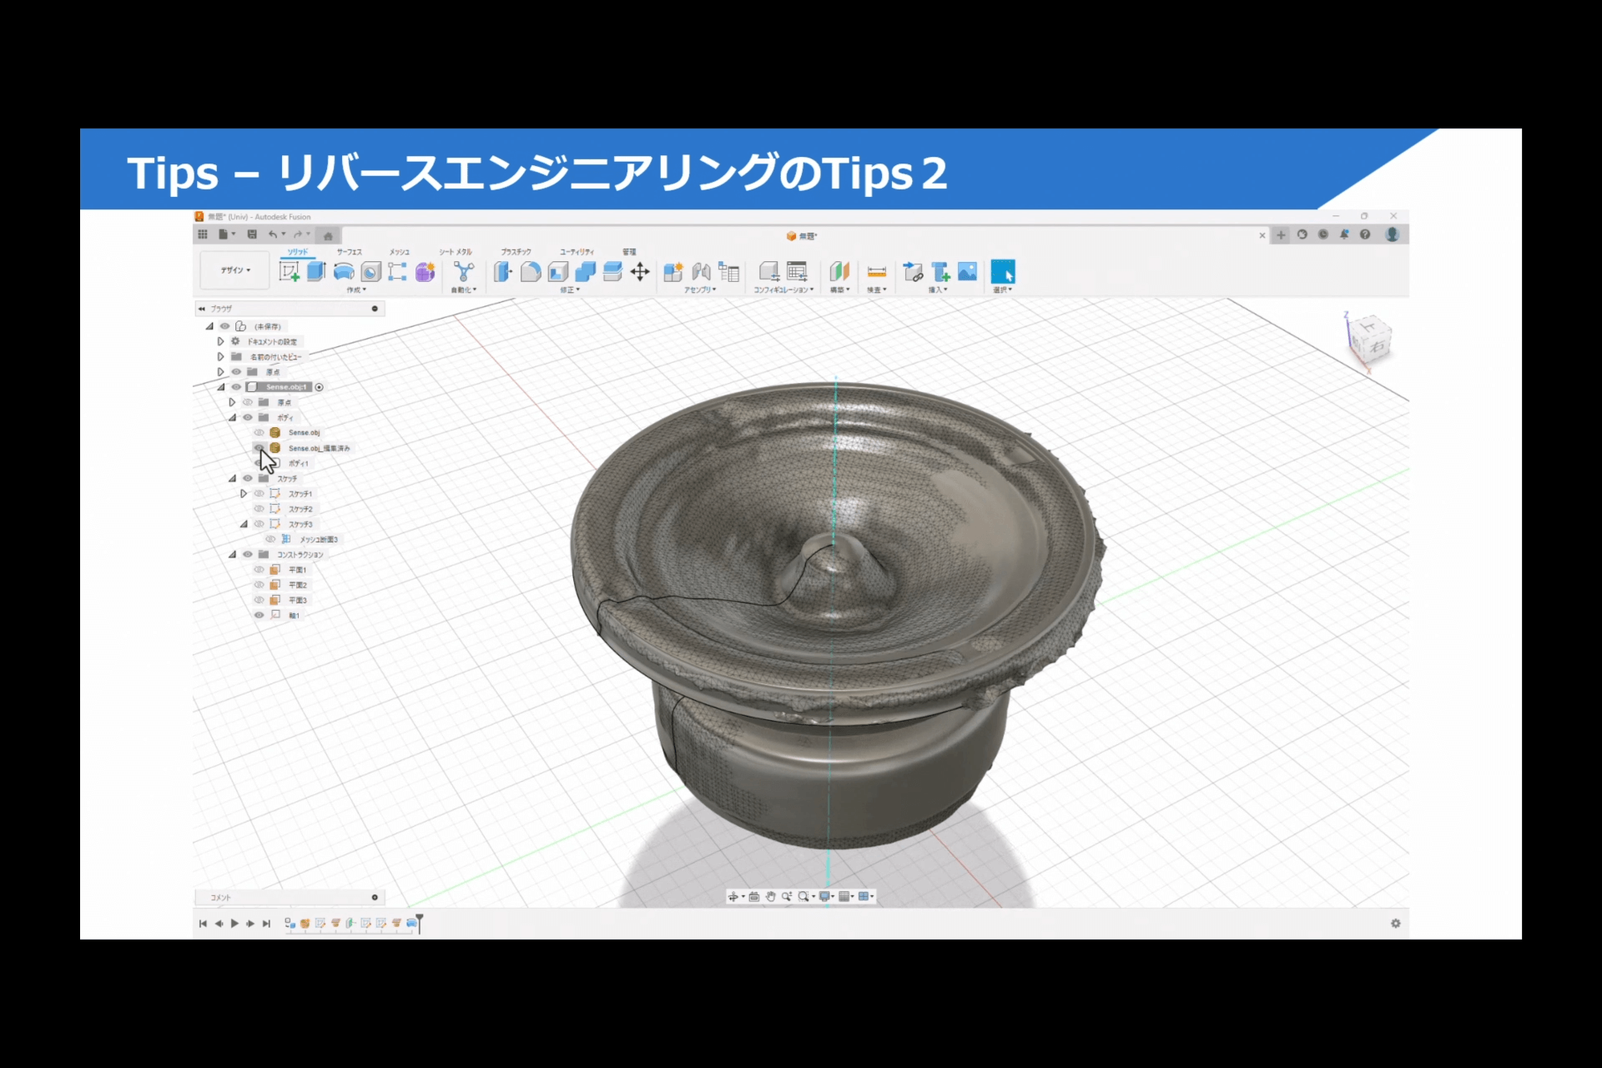The image size is (1602, 1068).
Task: Select the Combine tool icon
Action: (x=586, y=272)
